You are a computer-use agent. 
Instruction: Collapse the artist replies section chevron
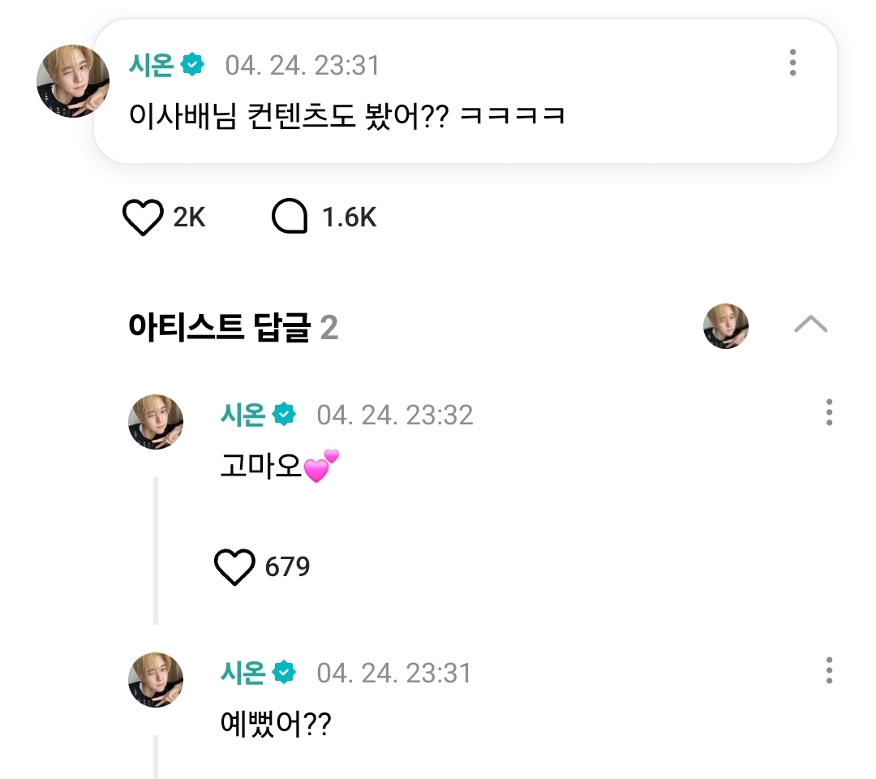810,325
